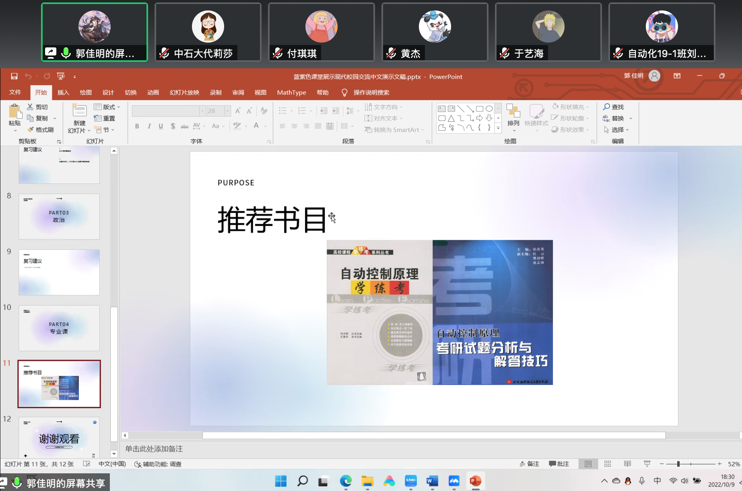Open the font size dropdown
The width and height of the screenshot is (742, 491).
click(x=228, y=110)
